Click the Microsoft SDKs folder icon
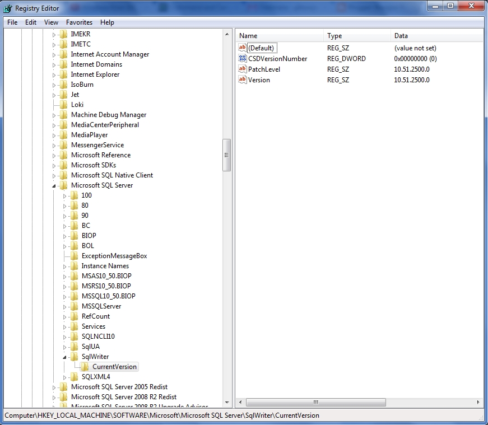The width and height of the screenshot is (488, 425). tap(63, 165)
